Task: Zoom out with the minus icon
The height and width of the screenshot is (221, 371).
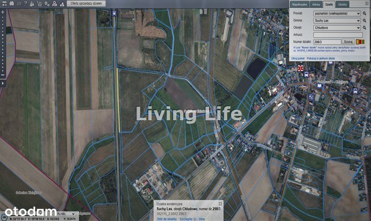Action: [x=2, y=75]
